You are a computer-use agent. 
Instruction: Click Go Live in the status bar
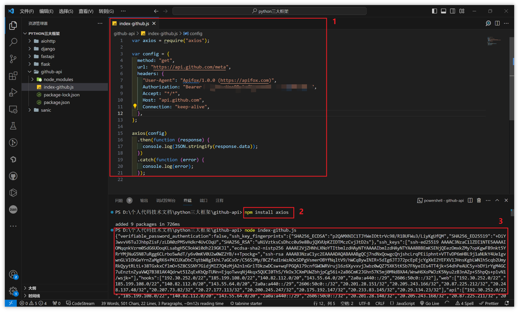pyautogui.click(x=430, y=303)
